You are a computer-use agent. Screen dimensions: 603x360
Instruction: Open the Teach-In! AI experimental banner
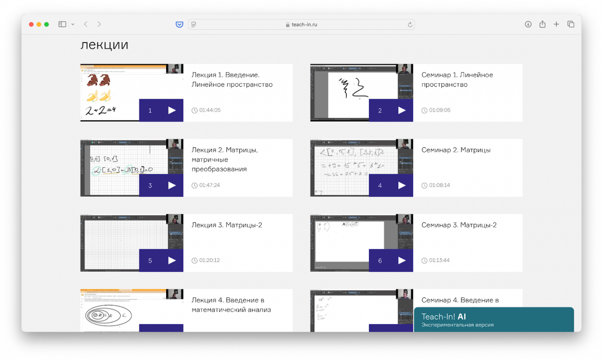pyautogui.click(x=494, y=320)
